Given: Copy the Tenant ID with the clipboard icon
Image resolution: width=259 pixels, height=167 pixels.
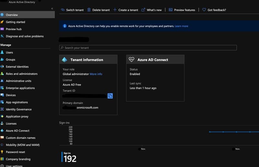Looking at the screenshot, I should 110,96.
